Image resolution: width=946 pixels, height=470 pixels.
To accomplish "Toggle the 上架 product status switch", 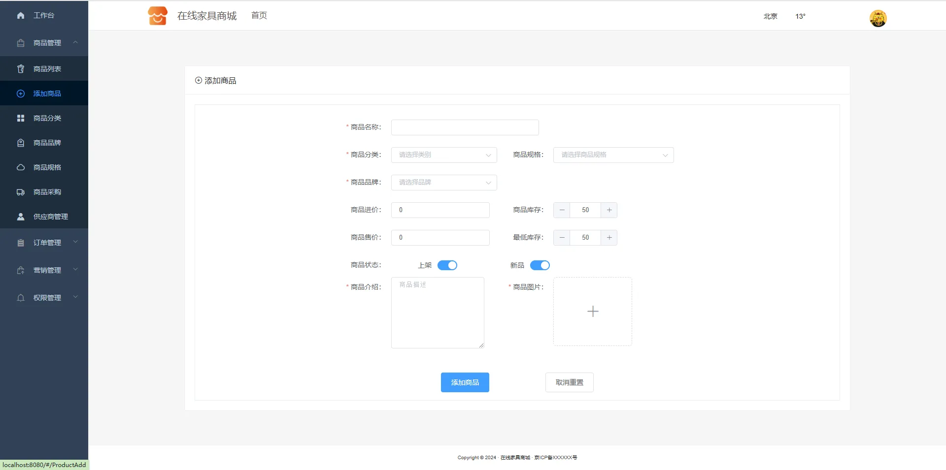I will click(447, 265).
